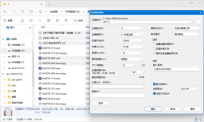Screen dimensions: 204x122
Task: Open the 固实数据大小 dropdown
Action: (x=132, y=59)
